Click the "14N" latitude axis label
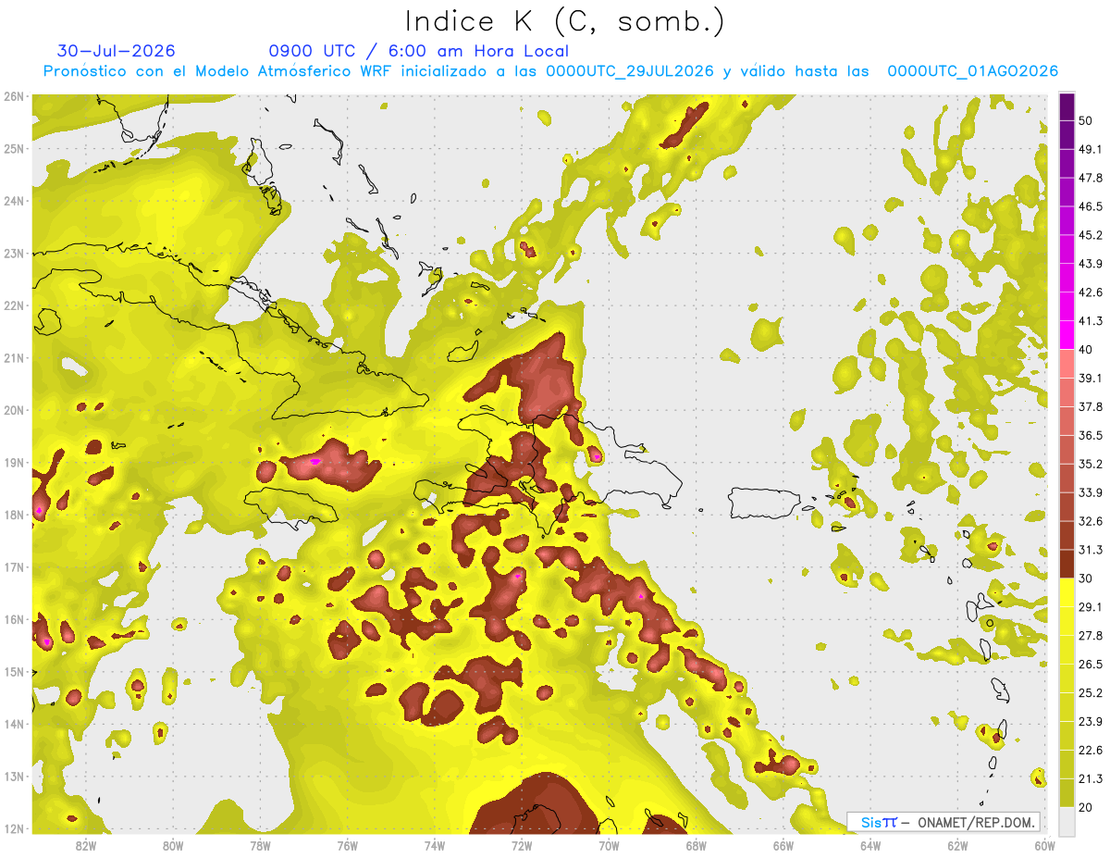1110x858 pixels. coord(13,724)
